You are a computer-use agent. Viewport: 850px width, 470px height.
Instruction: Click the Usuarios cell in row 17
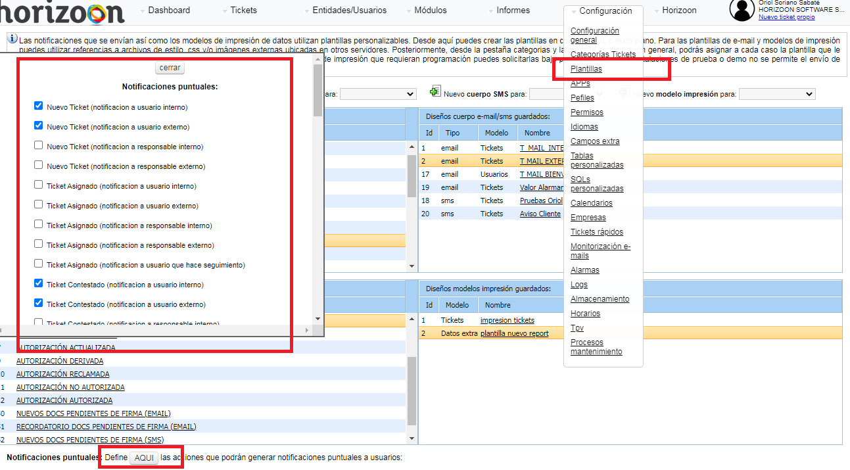point(494,174)
